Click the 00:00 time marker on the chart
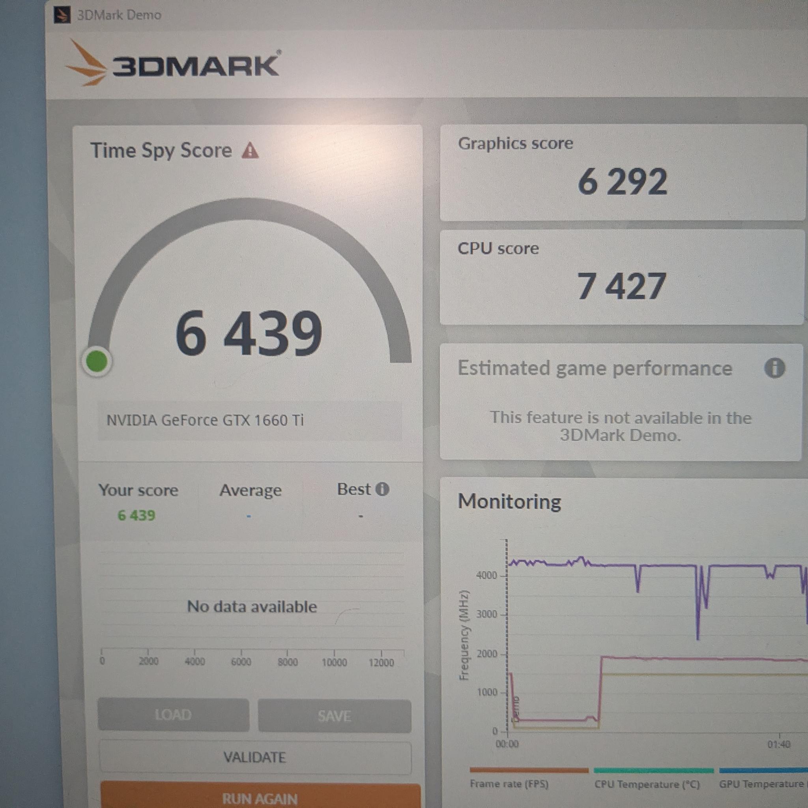Image resolution: width=808 pixels, height=808 pixels. pos(507,744)
